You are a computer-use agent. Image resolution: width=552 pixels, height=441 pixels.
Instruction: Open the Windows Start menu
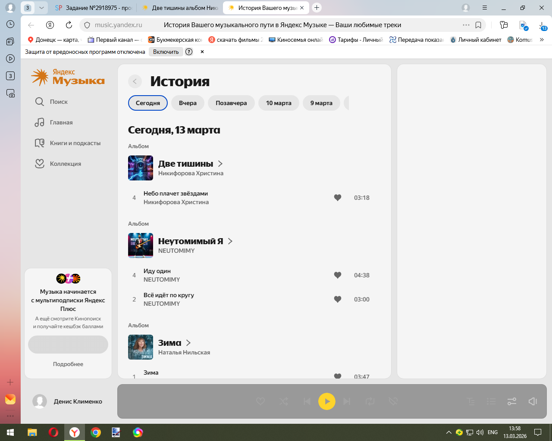click(10, 432)
